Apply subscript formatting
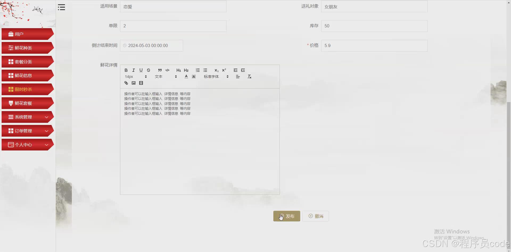 coord(216,70)
